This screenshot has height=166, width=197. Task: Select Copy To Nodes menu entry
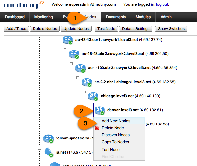pyautogui.click(x=119, y=142)
